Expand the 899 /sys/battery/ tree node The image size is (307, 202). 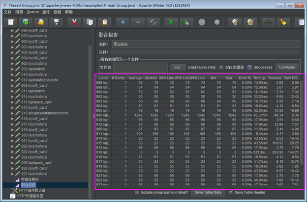coord(12,36)
